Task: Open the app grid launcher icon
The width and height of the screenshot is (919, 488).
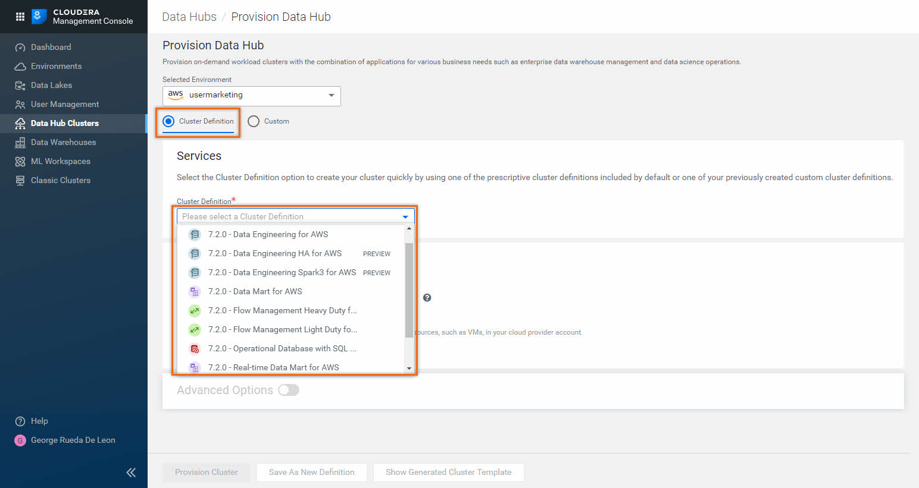Action: [x=20, y=17]
